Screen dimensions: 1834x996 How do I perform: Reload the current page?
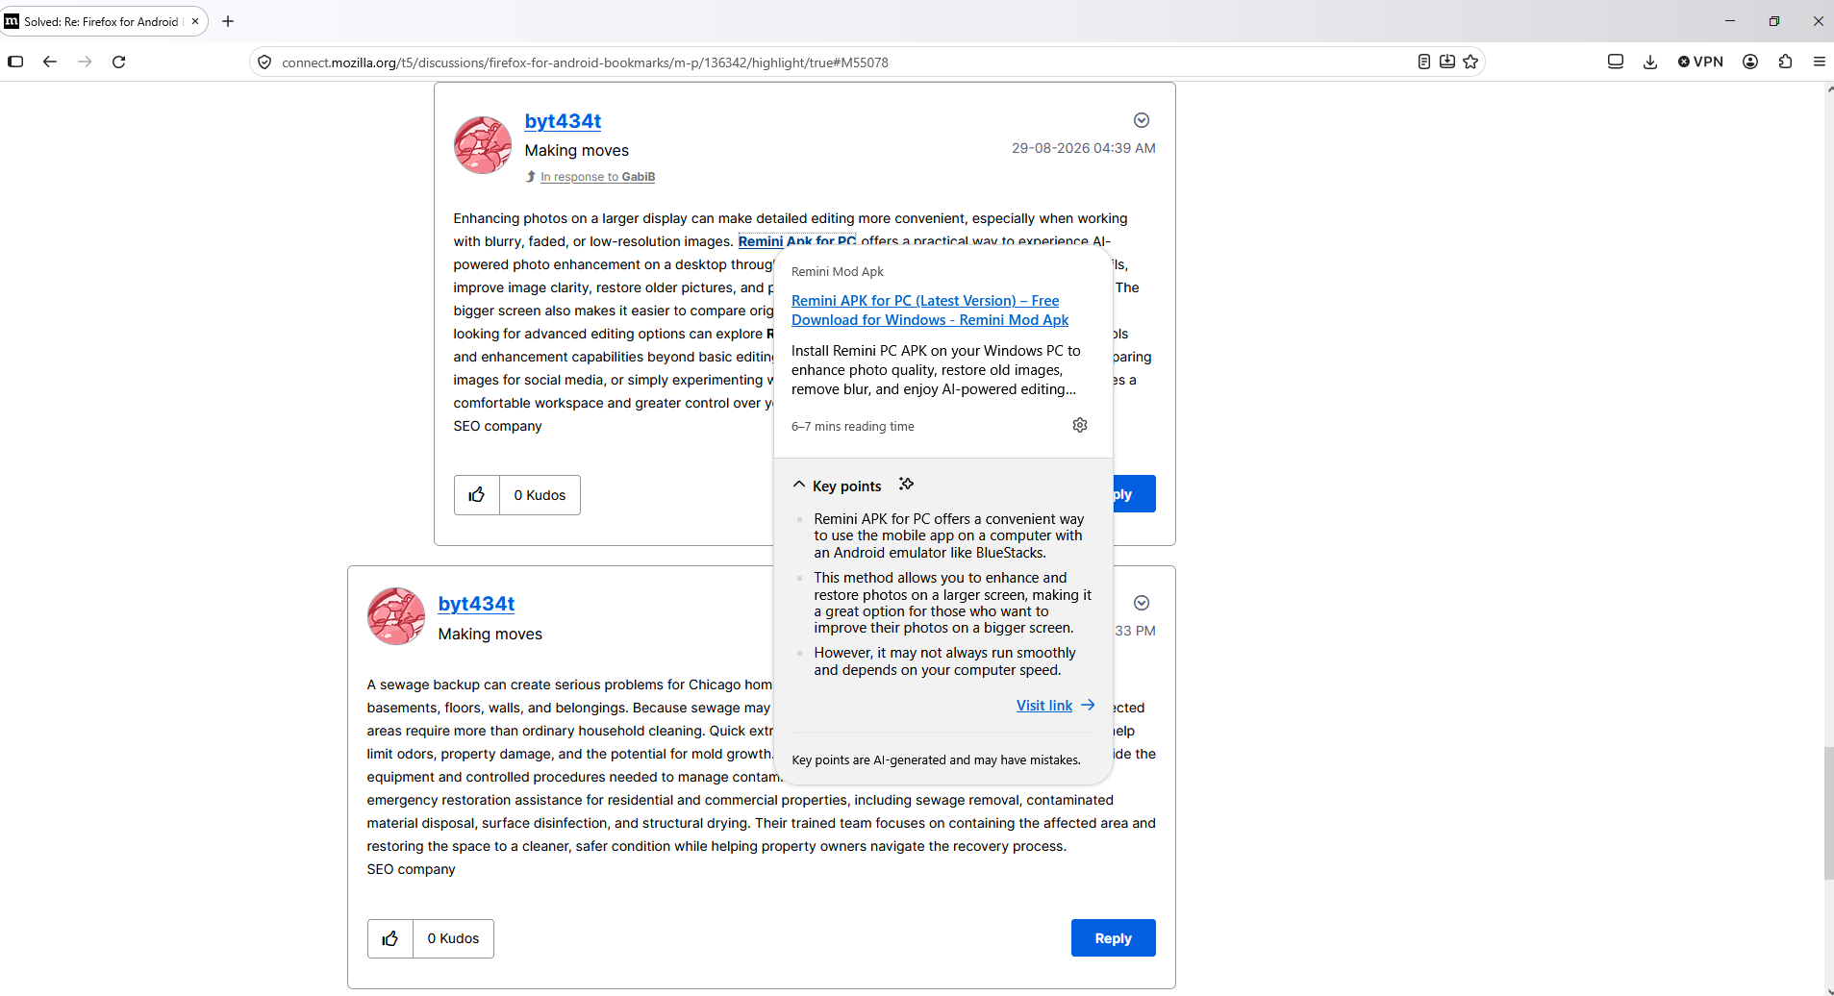119,62
